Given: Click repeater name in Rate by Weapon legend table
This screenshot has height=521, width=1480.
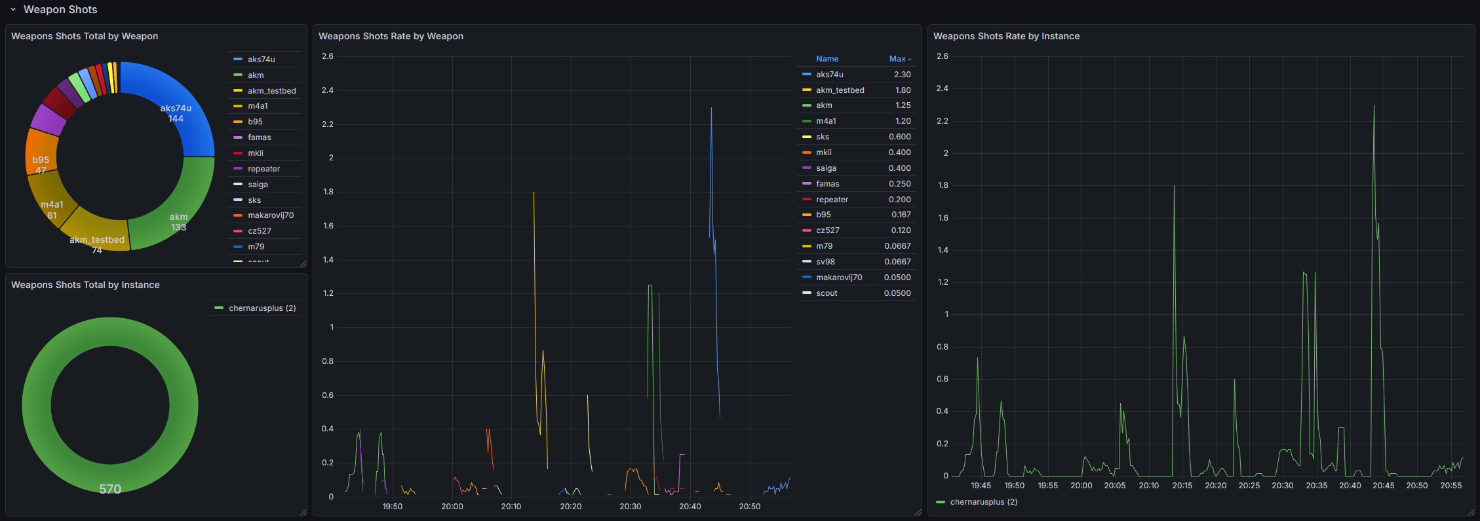Looking at the screenshot, I should point(832,200).
